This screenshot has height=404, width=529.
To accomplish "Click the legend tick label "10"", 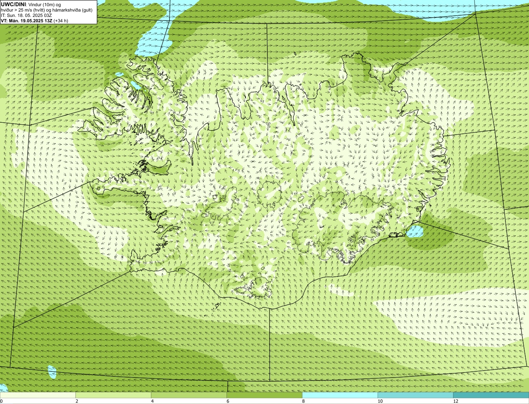I will point(379,401).
